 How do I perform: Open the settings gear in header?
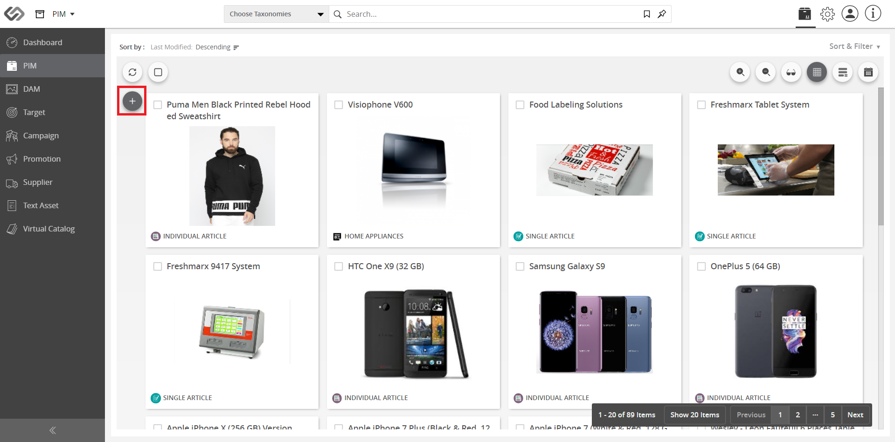coord(828,14)
